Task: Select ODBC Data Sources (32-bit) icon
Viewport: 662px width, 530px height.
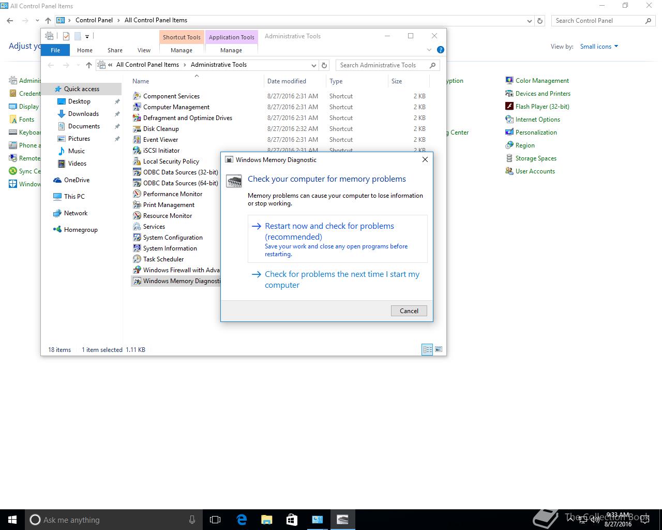Action: (x=137, y=172)
